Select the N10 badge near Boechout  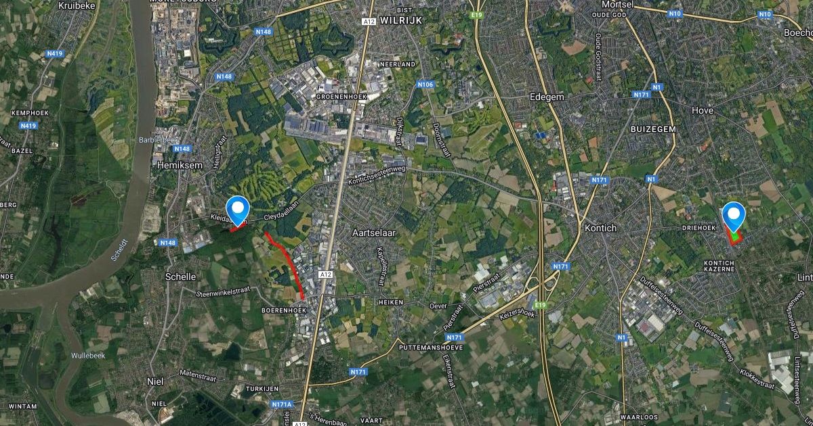point(765,14)
